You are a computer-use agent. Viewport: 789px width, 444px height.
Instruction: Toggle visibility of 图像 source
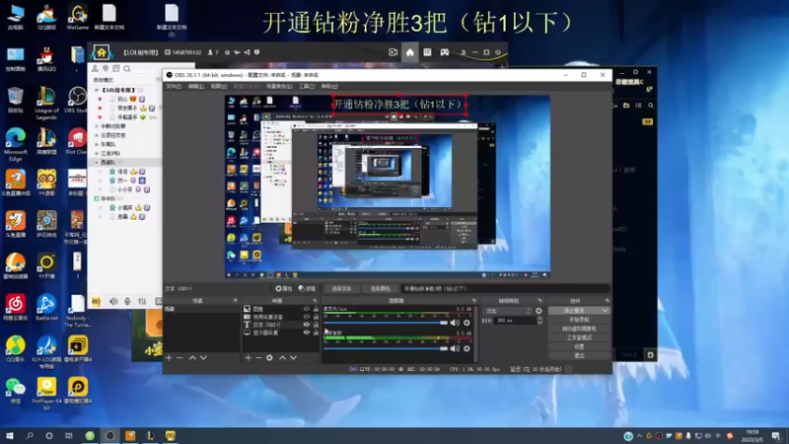(307, 309)
